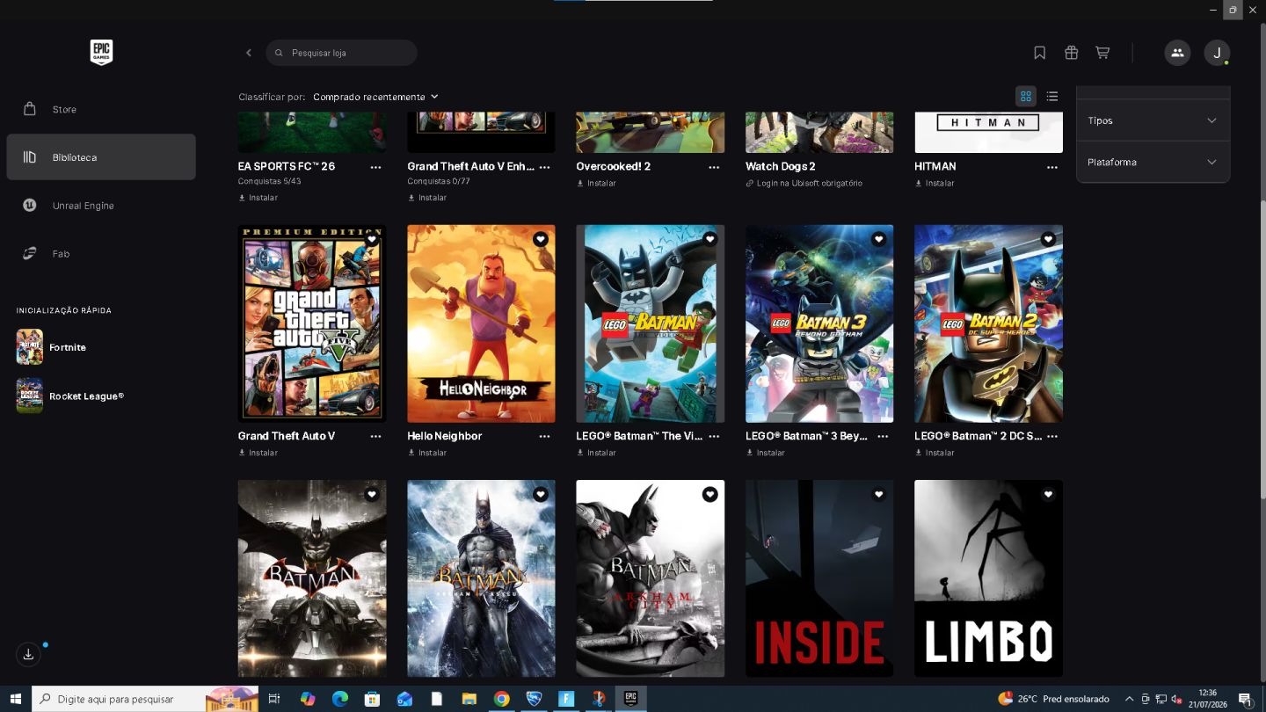
Task: Open the INSIDE cover art
Action: pos(819,578)
